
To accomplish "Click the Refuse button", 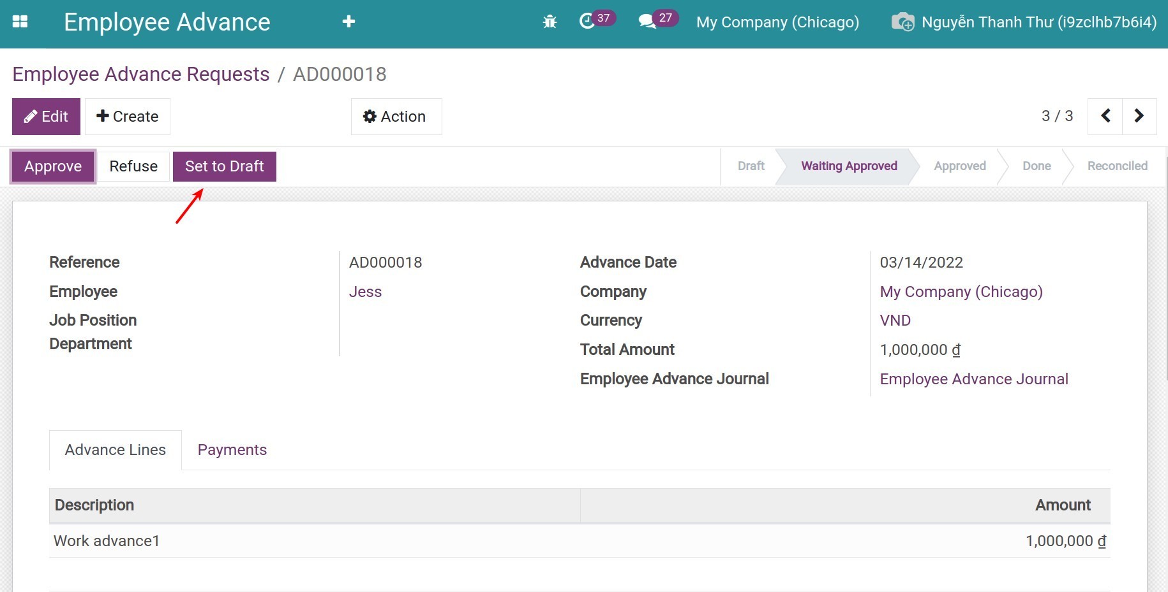I will (133, 166).
